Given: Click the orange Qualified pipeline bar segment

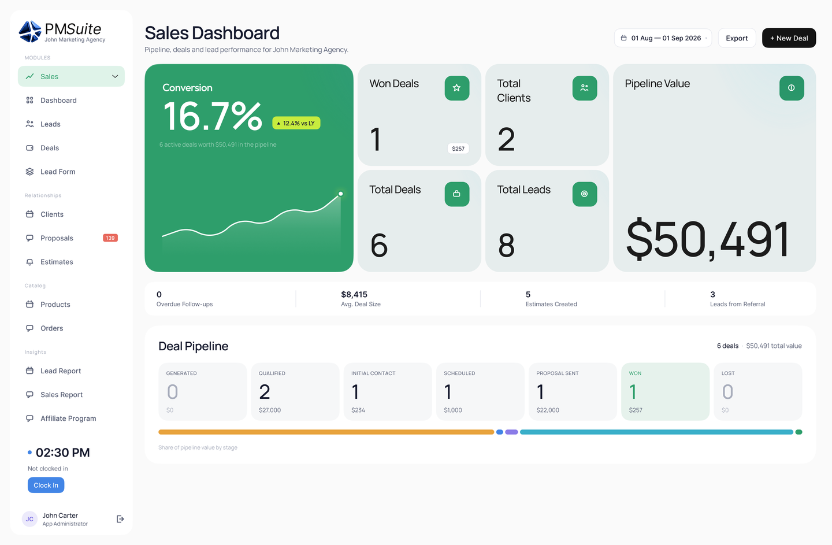Looking at the screenshot, I should (x=326, y=432).
